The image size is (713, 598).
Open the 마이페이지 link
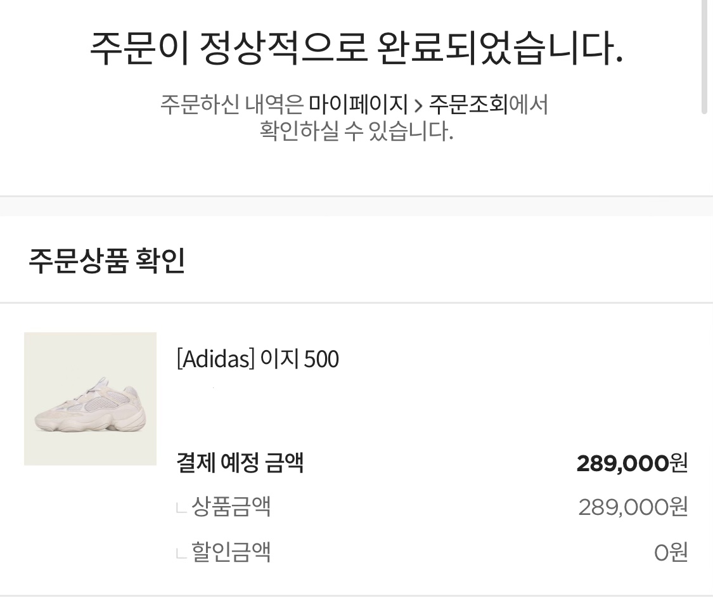pyautogui.click(x=358, y=104)
